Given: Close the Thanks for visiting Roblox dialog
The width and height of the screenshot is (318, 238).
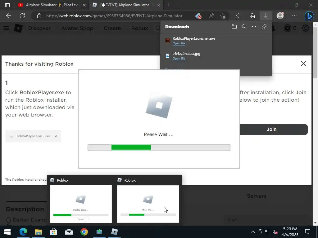Looking at the screenshot, I should tap(303, 64).
